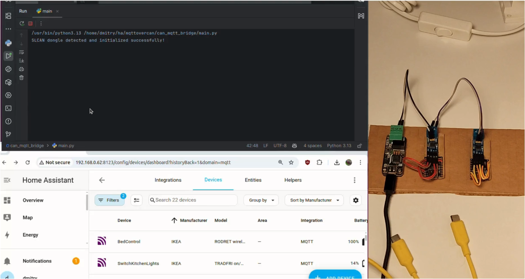Toggle file read-only lock icon

[x=359, y=146]
